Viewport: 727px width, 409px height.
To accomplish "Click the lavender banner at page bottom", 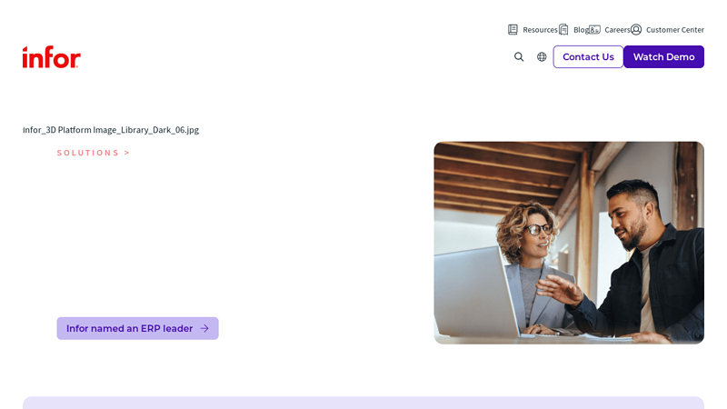I will (363, 403).
